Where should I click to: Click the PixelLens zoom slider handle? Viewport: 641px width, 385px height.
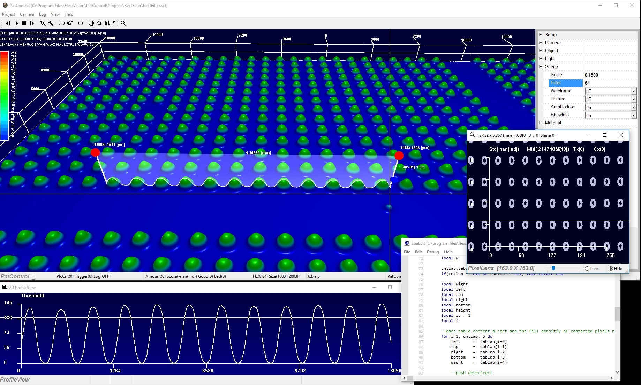(553, 268)
